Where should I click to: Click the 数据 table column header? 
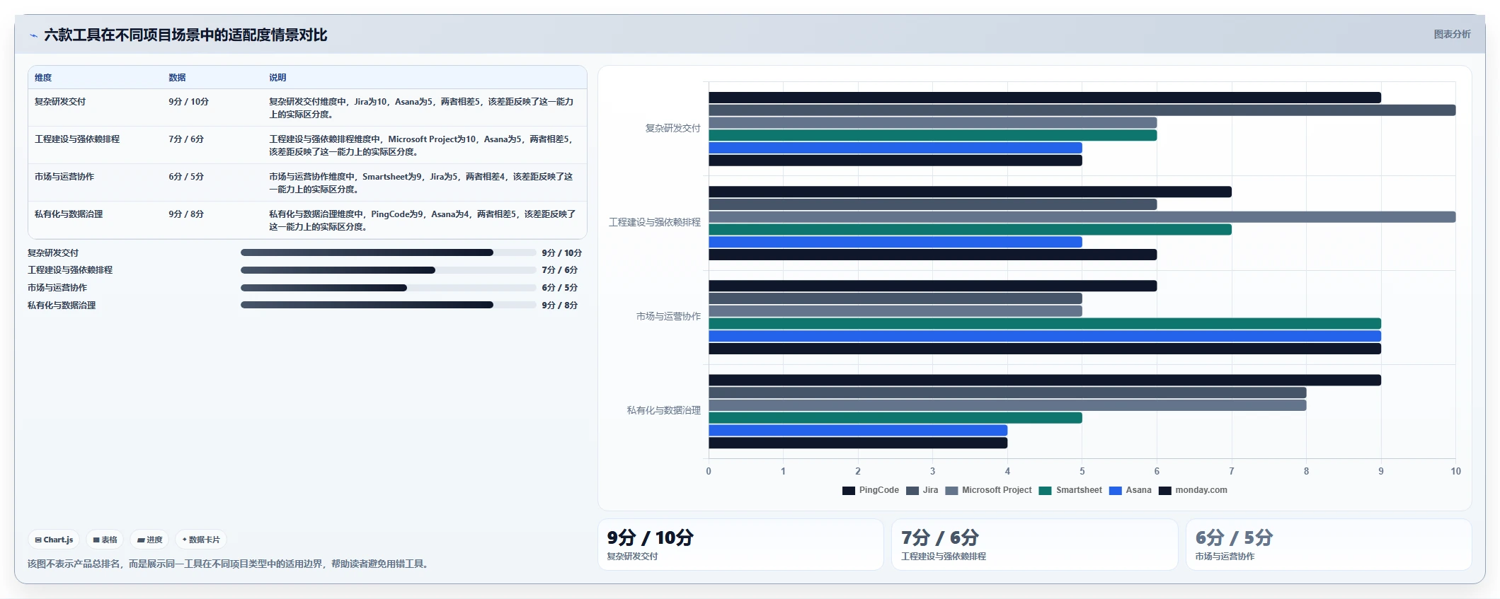177,78
